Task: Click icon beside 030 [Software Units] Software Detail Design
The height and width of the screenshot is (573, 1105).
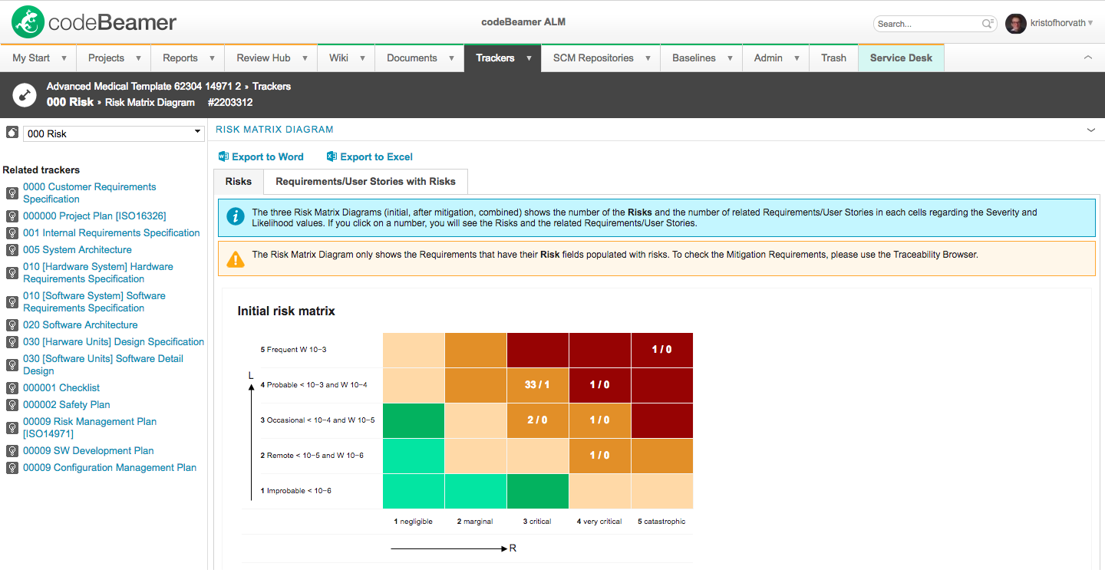Action: coord(12,365)
